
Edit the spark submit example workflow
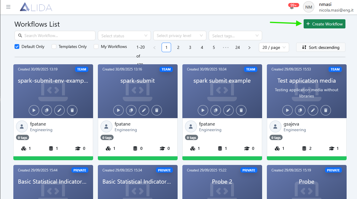pos(228,110)
